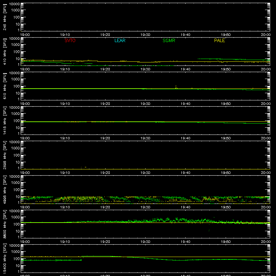The image size is (276, 276).
Task: Click 19:30 time label under 1415 MHz panel
Action: pos(145,138)
